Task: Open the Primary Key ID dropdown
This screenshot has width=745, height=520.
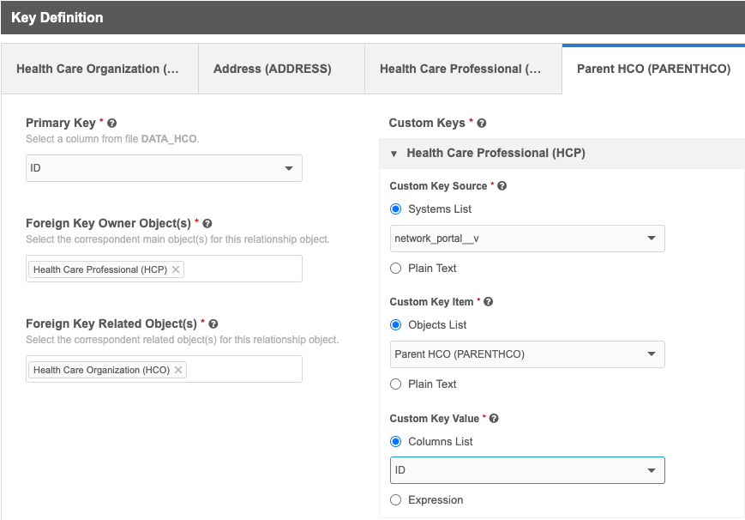Action: point(164,168)
